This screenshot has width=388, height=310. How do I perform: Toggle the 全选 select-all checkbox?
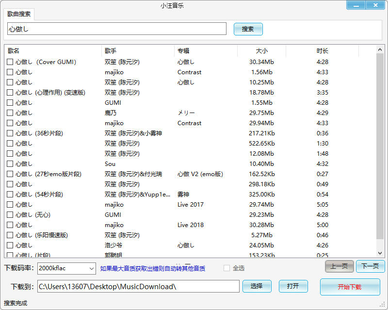tap(226, 268)
